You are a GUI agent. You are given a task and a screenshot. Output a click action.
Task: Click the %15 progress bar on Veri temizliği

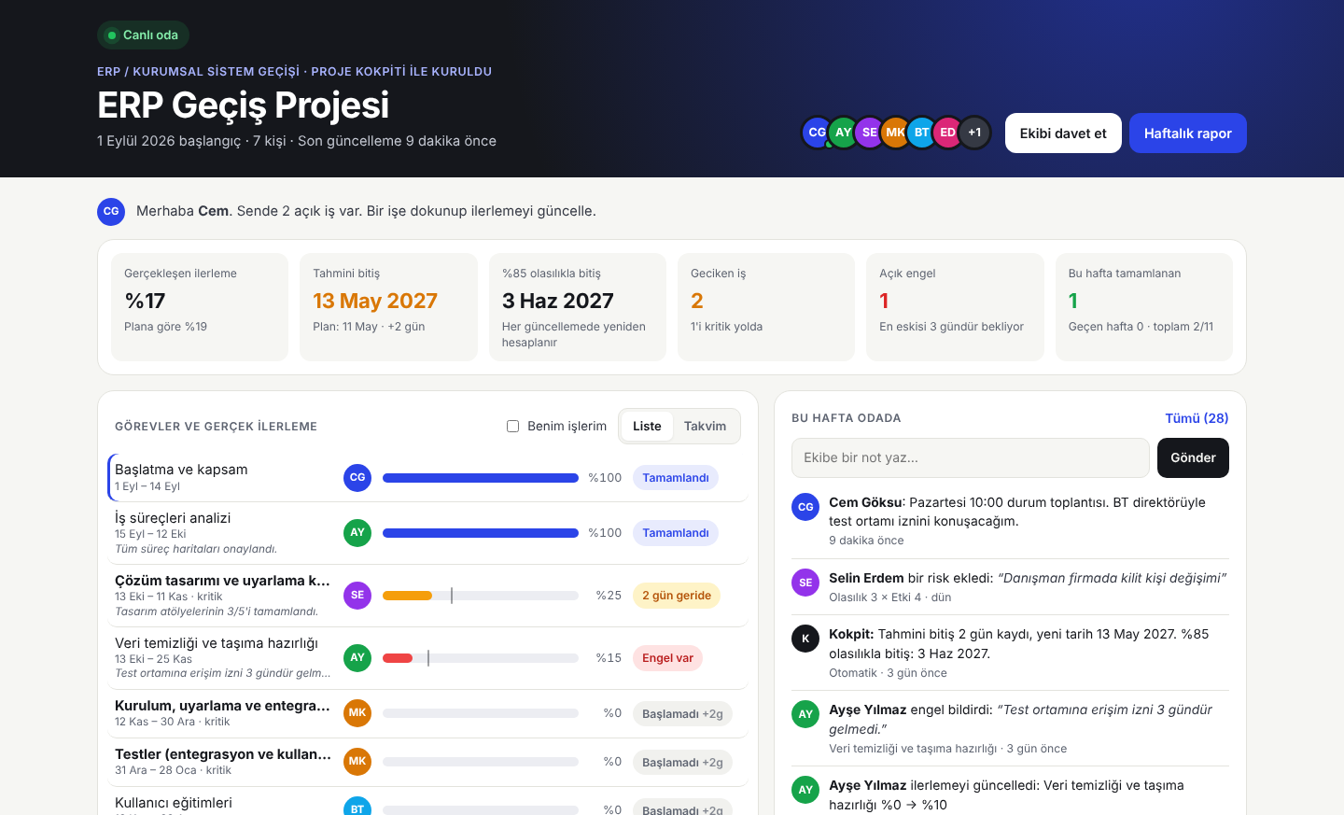pyautogui.click(x=481, y=658)
